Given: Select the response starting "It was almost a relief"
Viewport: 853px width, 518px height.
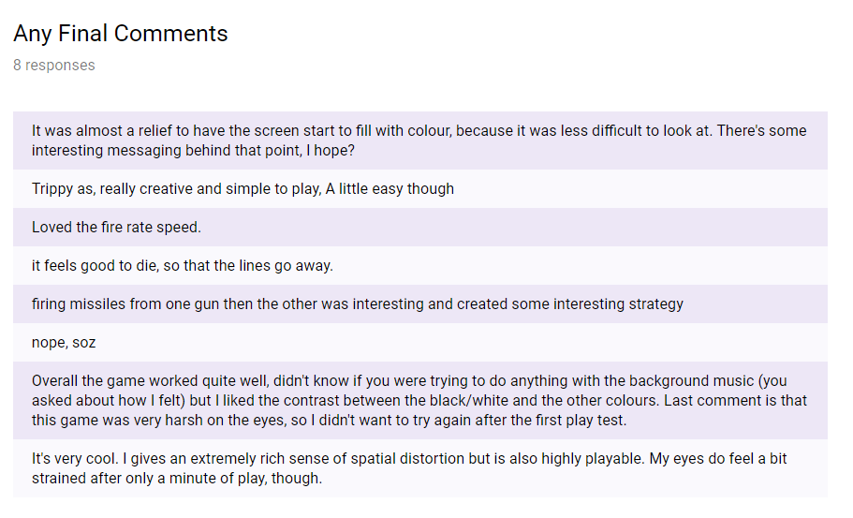Looking at the screenshot, I should coord(419,141).
